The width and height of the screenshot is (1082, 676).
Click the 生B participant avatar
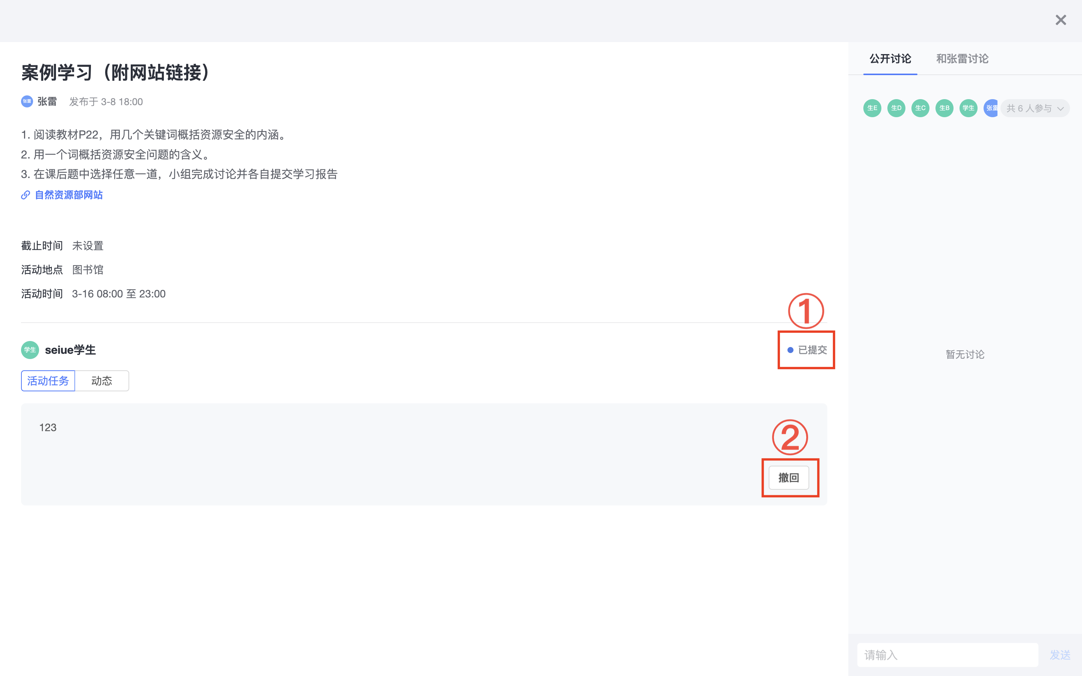coord(944,108)
